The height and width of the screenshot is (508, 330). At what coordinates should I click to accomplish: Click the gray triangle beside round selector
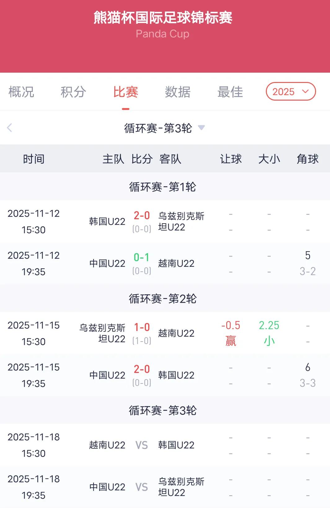(201, 128)
